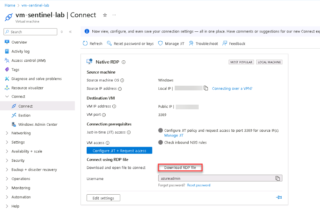Viewport: 320px width, 210px height.
Task: Click the Access control (IAM) icon
Action: (x=7, y=60)
